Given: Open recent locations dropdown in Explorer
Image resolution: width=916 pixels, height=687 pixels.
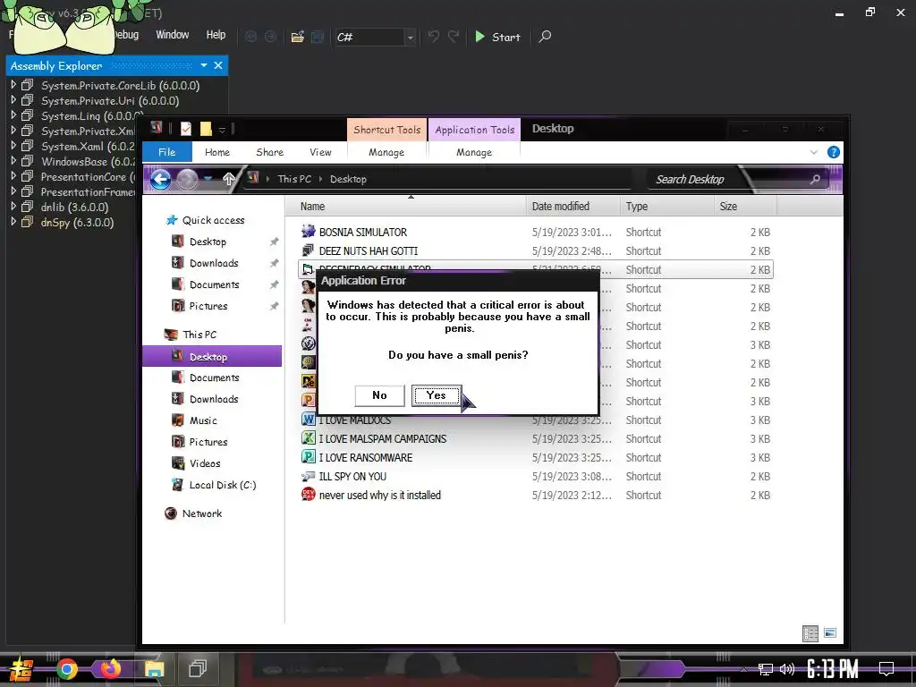Looking at the screenshot, I should (208, 179).
